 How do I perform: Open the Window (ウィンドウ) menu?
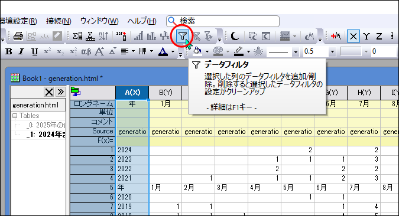99,21
